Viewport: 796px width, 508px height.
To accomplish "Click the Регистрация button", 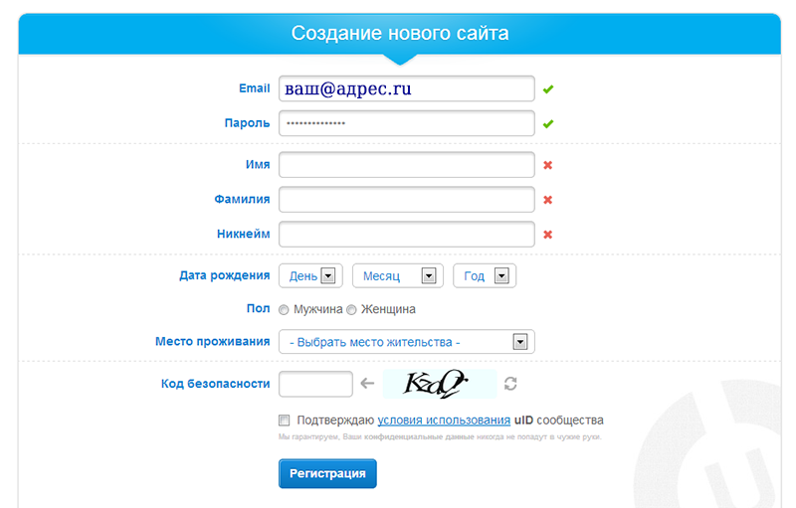I will (x=327, y=473).
